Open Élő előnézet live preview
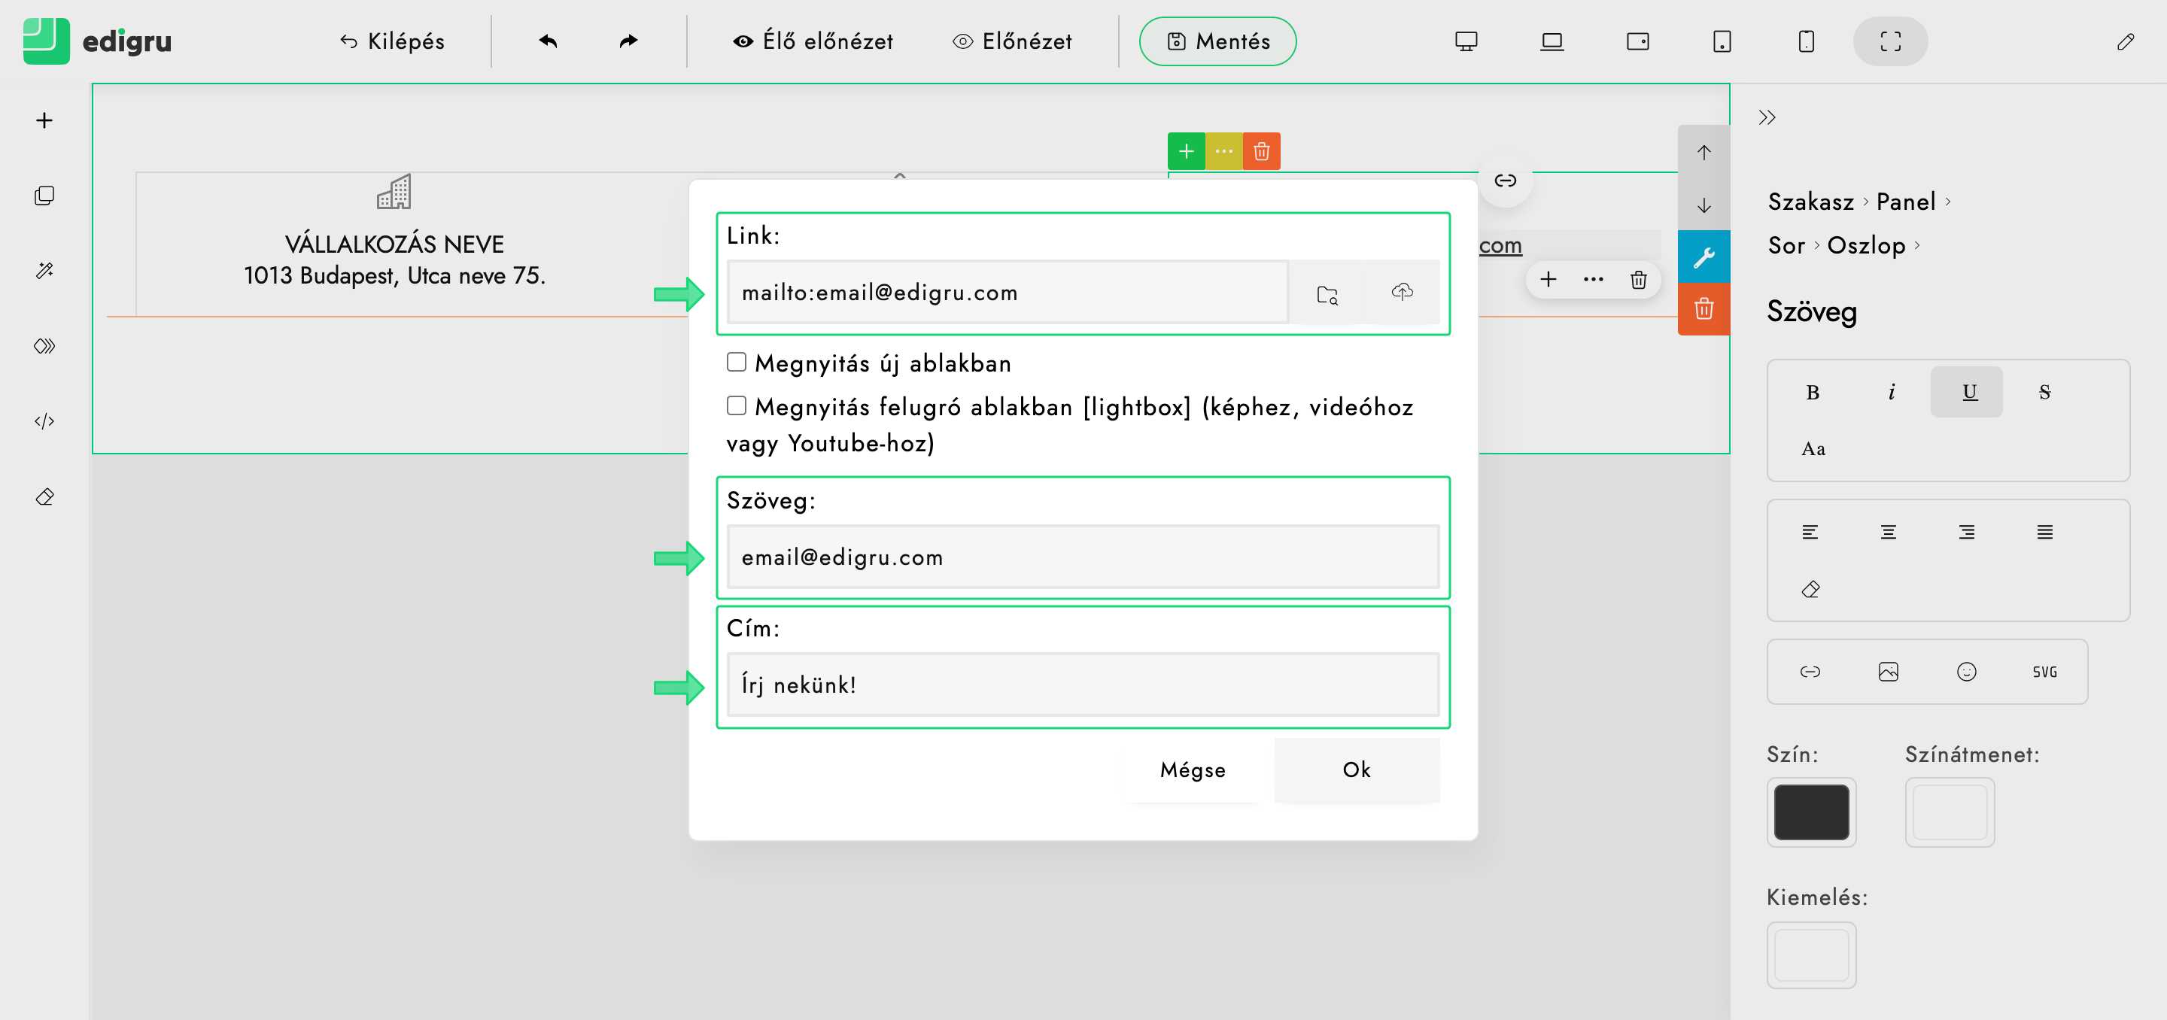This screenshot has width=2167, height=1020. tap(813, 41)
